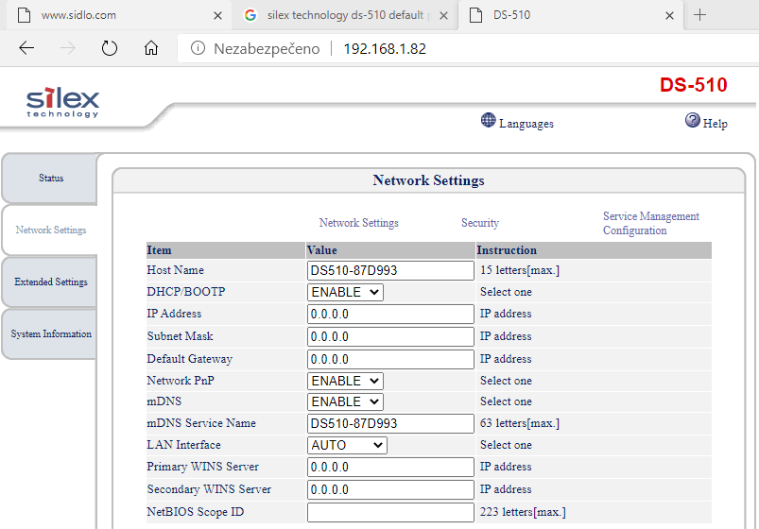
Task: Click the Subnet Mask input field
Action: click(x=390, y=336)
